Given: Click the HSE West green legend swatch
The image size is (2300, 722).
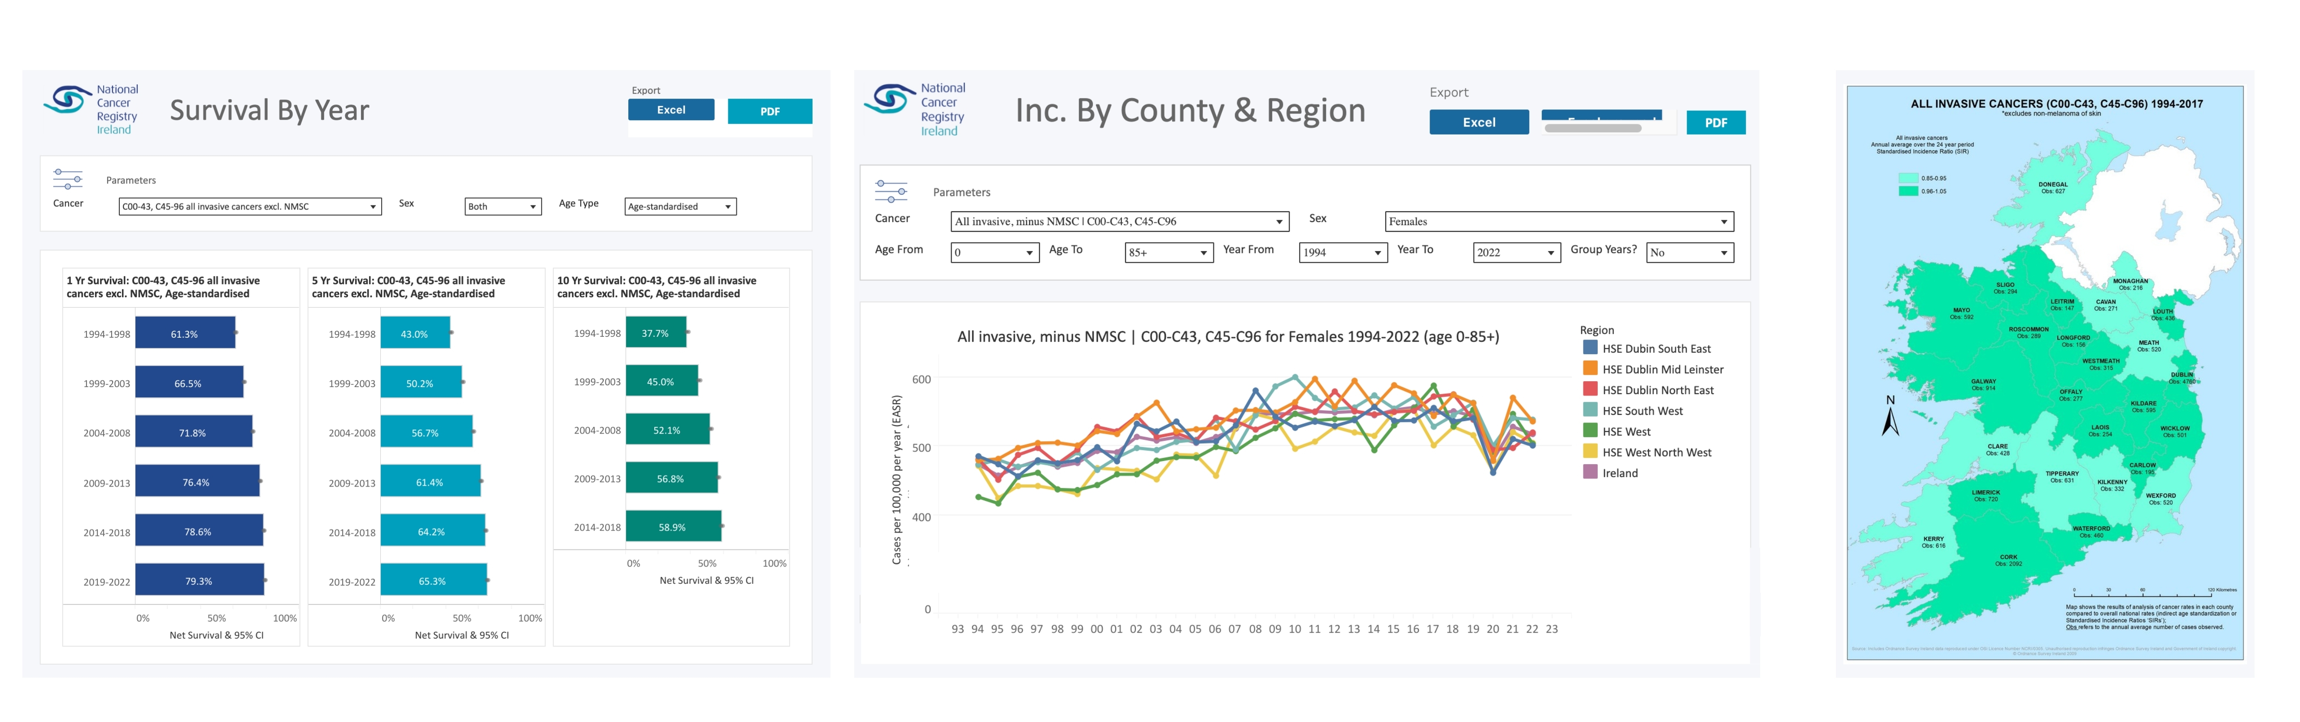Looking at the screenshot, I should (1590, 431).
